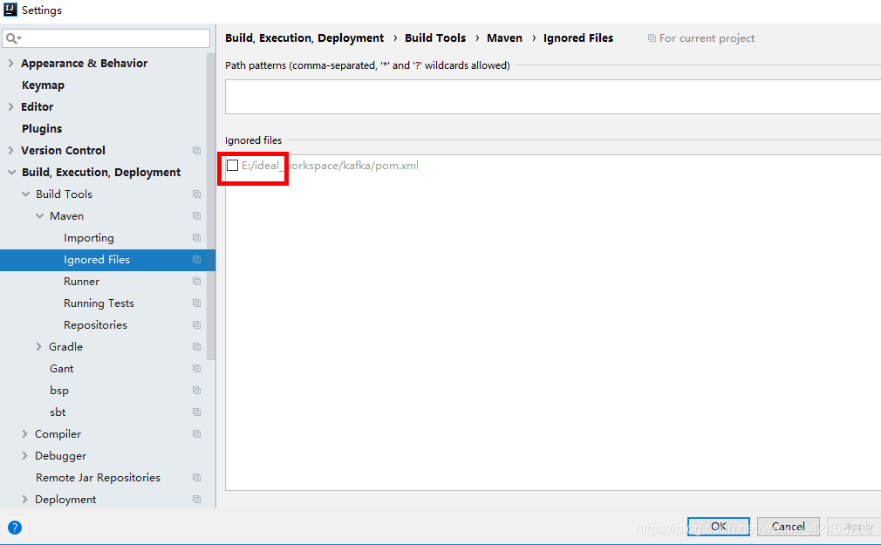Click project-level icon beside Maven
881x545 pixels.
pyautogui.click(x=196, y=216)
